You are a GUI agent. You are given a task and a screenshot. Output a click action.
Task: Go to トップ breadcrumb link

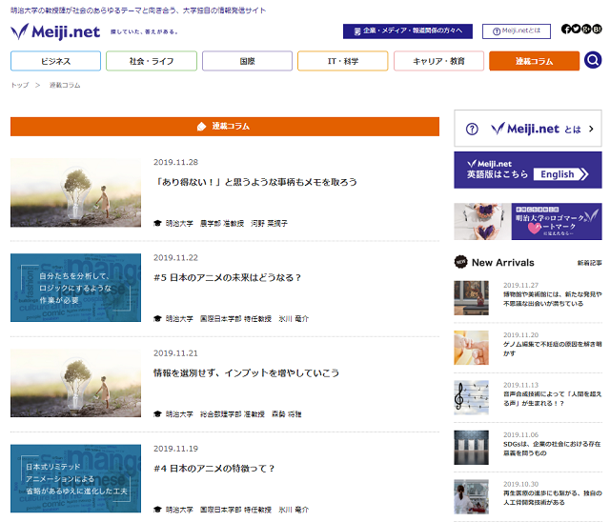click(x=19, y=85)
